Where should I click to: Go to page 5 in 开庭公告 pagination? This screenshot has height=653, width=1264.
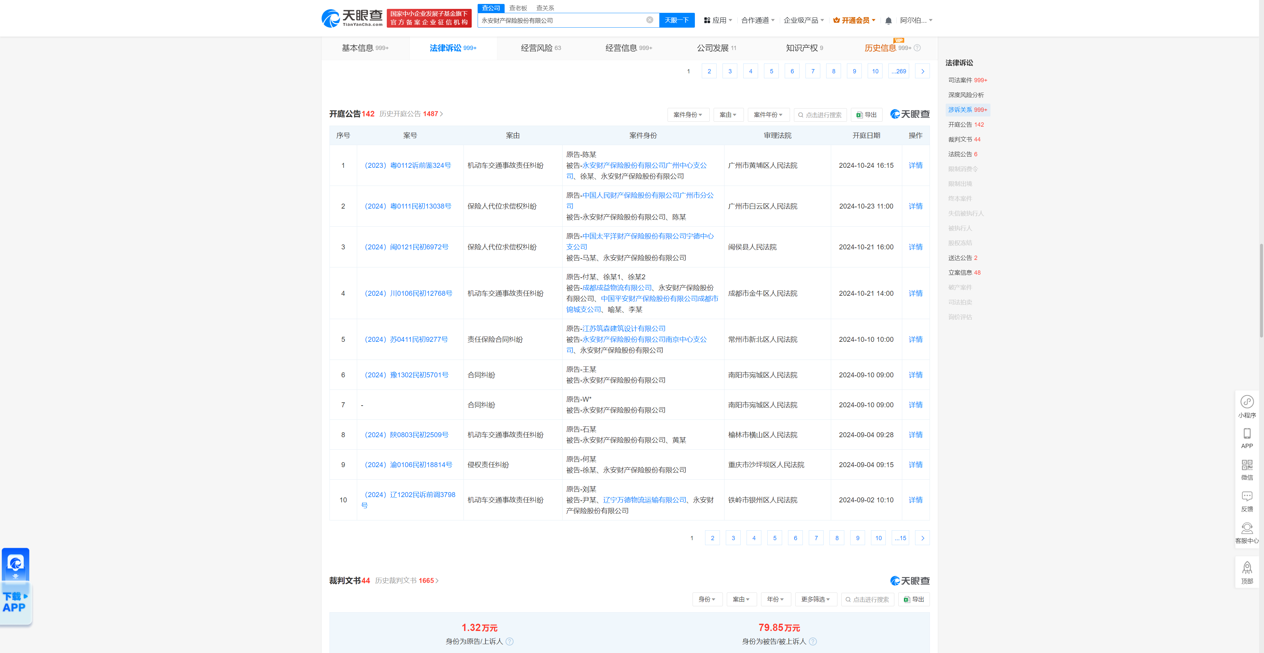[774, 538]
